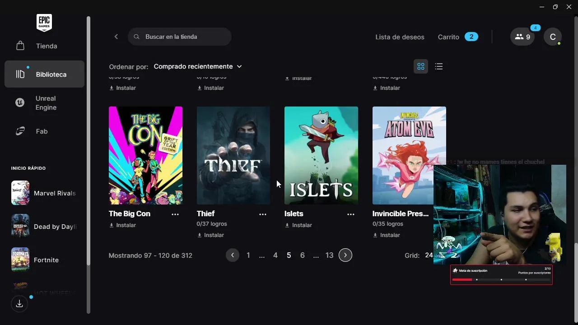Launch Marvel Rivals quick-start icon
The image size is (578, 325).
[x=20, y=193]
